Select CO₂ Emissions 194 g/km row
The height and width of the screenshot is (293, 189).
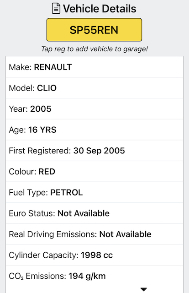coord(94,276)
